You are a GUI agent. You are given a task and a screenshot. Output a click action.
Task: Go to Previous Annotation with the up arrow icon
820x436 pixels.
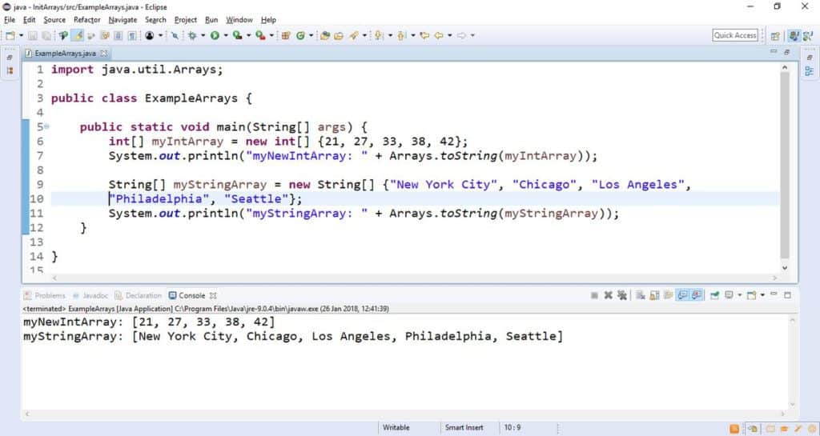(x=402, y=35)
